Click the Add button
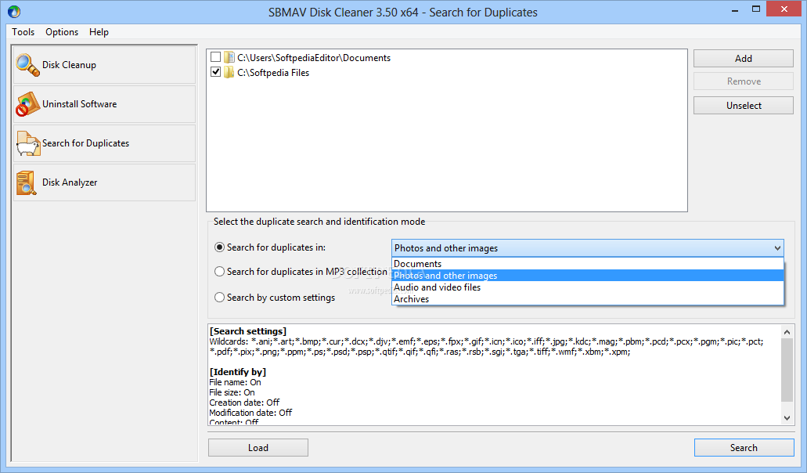This screenshot has height=473, width=807. [x=743, y=59]
